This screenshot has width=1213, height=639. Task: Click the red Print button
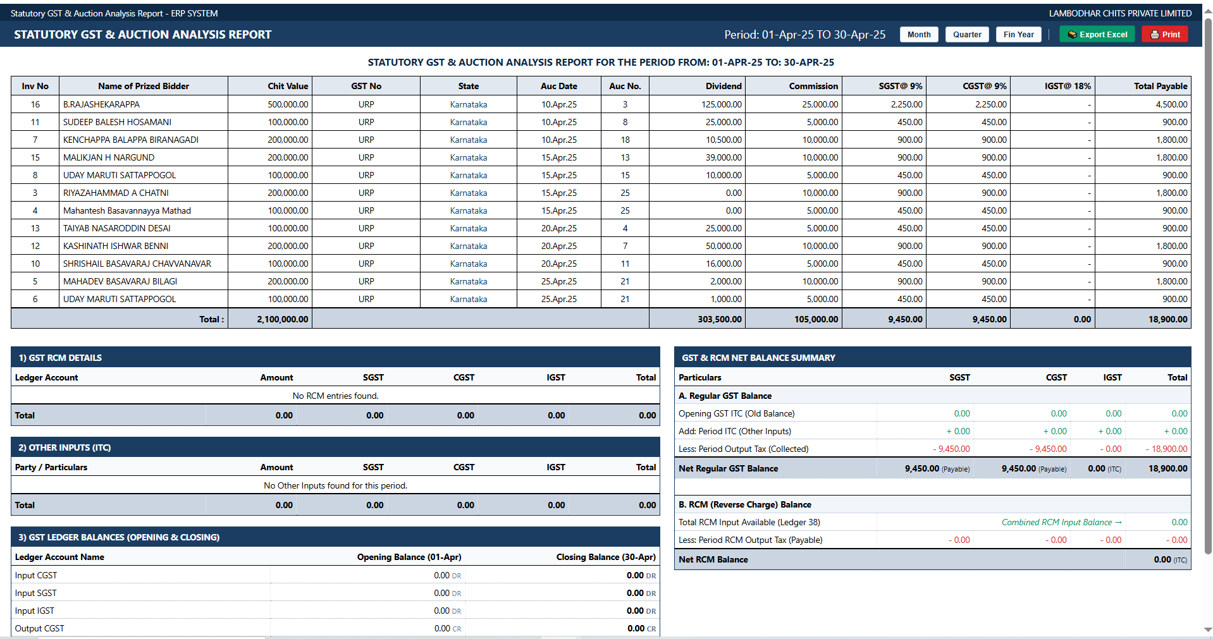[x=1164, y=35]
